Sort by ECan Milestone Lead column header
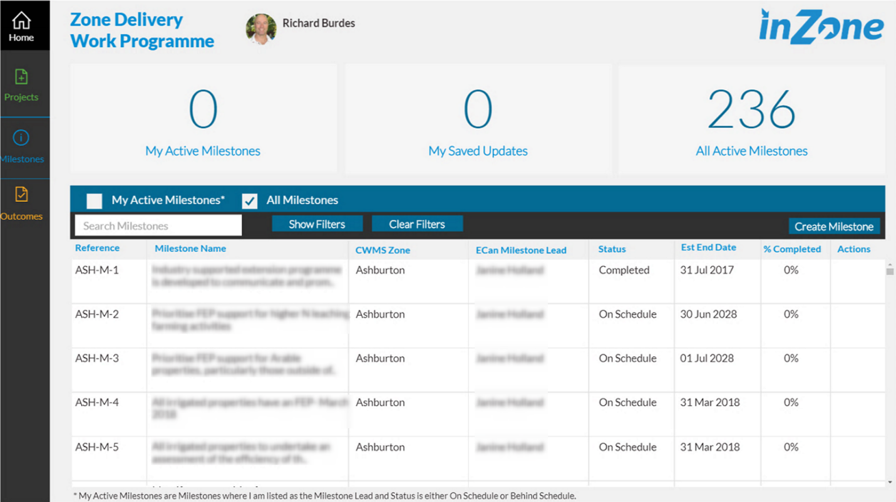 click(521, 250)
